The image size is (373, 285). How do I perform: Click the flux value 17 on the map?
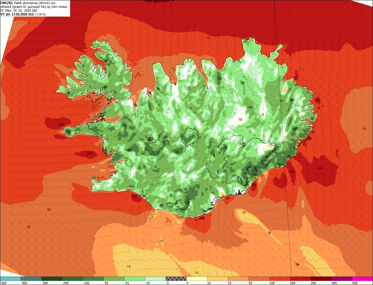(x=161, y=241)
